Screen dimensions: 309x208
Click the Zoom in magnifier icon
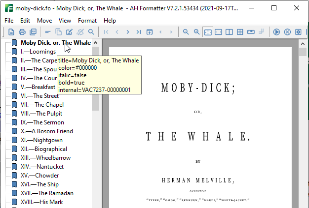[196, 32]
